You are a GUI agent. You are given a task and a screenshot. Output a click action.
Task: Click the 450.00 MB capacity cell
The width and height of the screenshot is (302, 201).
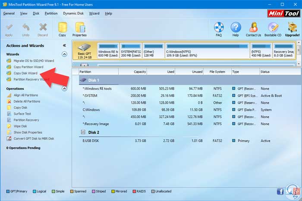tap(138, 117)
